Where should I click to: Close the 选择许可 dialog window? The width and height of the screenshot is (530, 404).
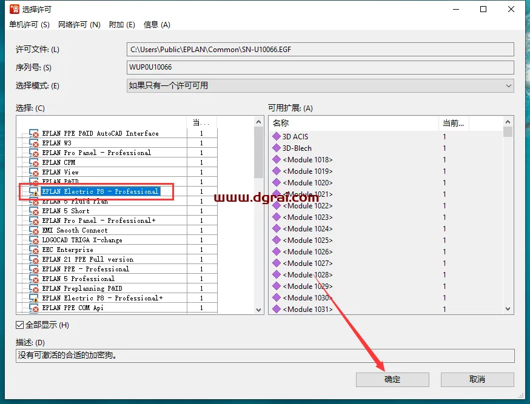[x=511, y=9]
